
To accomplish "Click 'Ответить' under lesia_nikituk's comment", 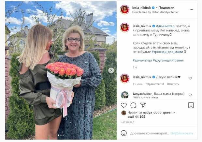I will (173, 84).
